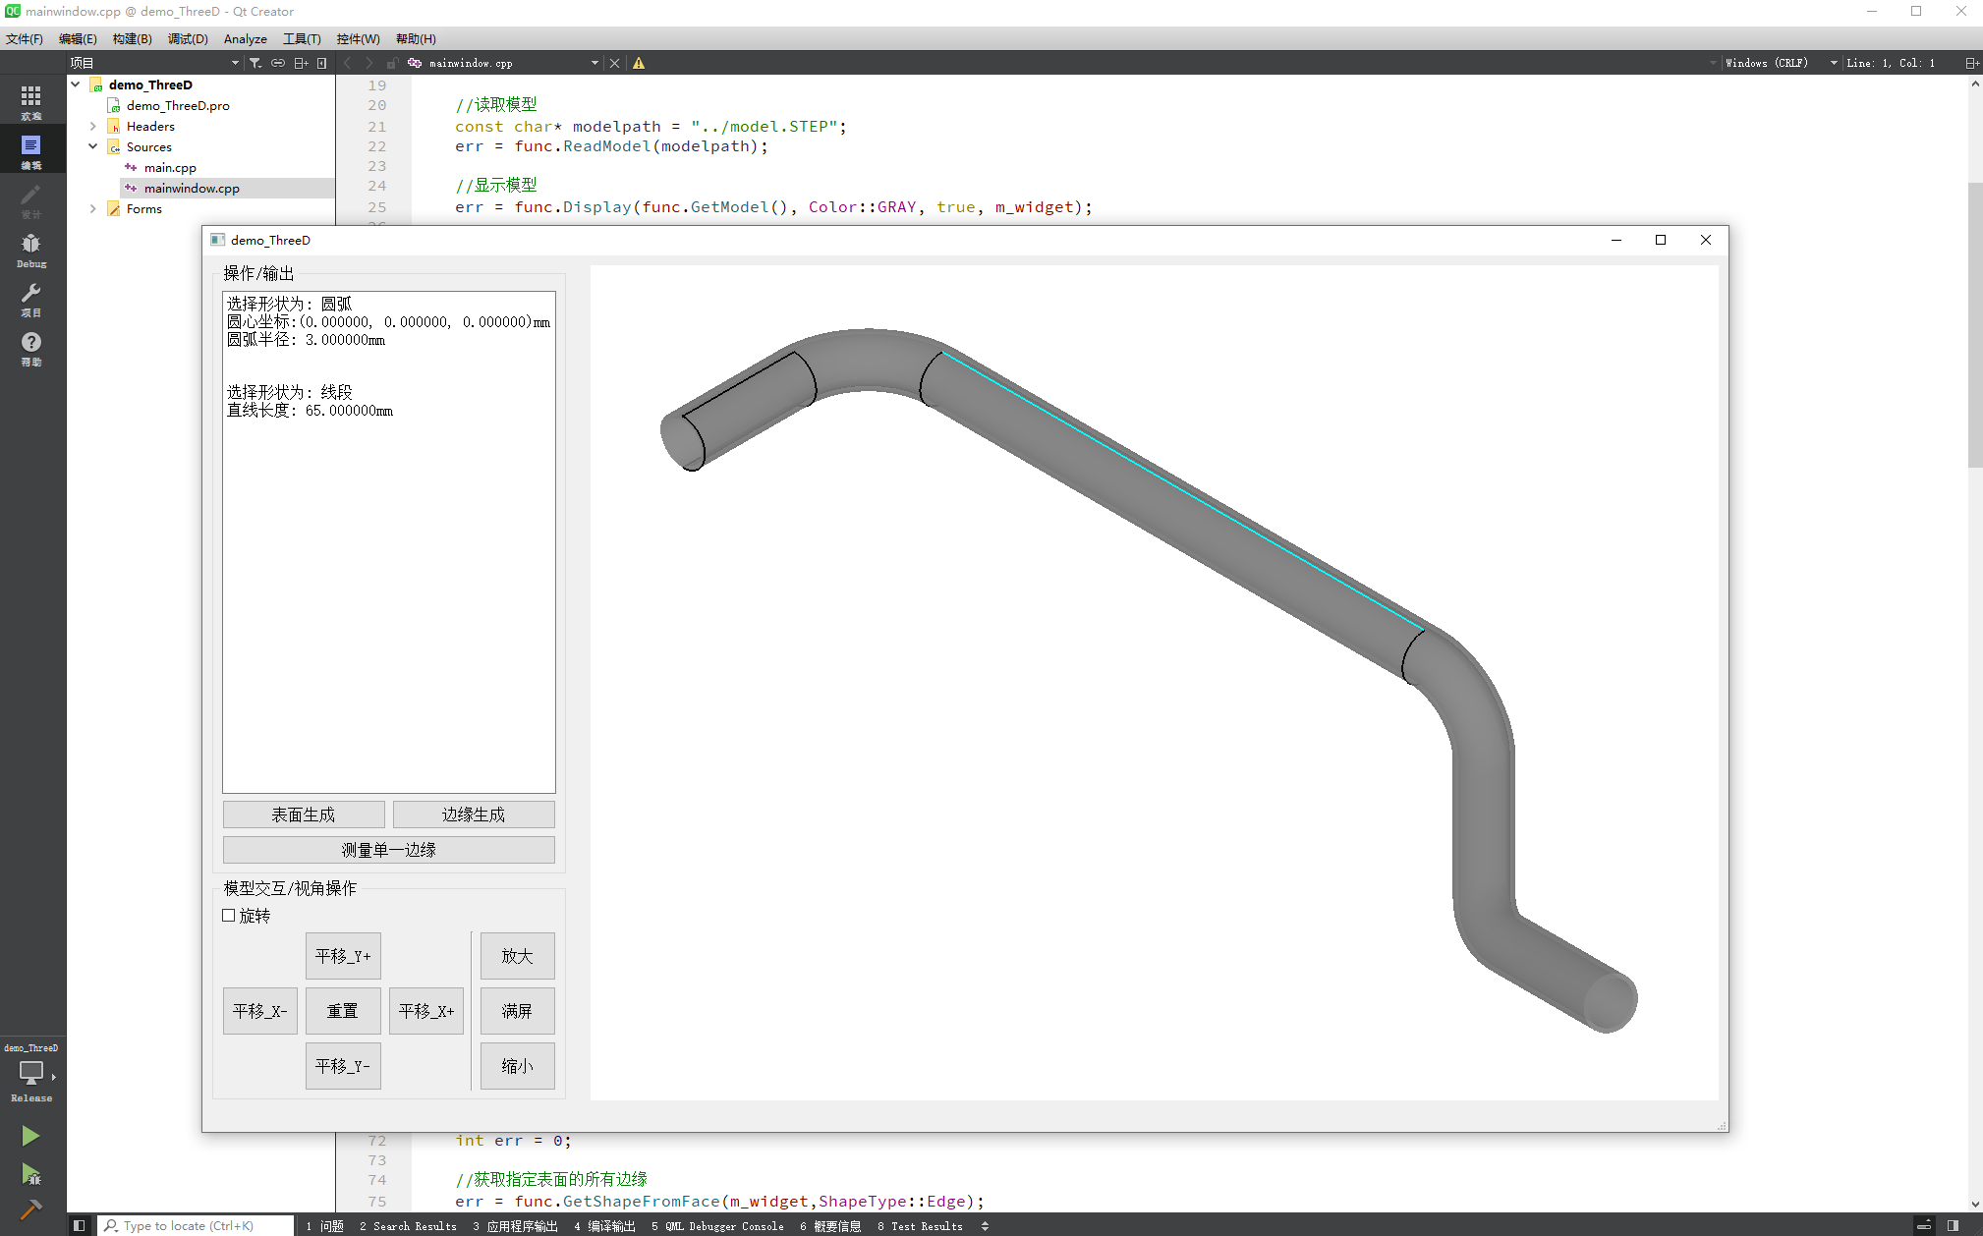Open the Windows (CRLF) line ending dropdown
The image size is (1983, 1236).
(x=1780, y=63)
